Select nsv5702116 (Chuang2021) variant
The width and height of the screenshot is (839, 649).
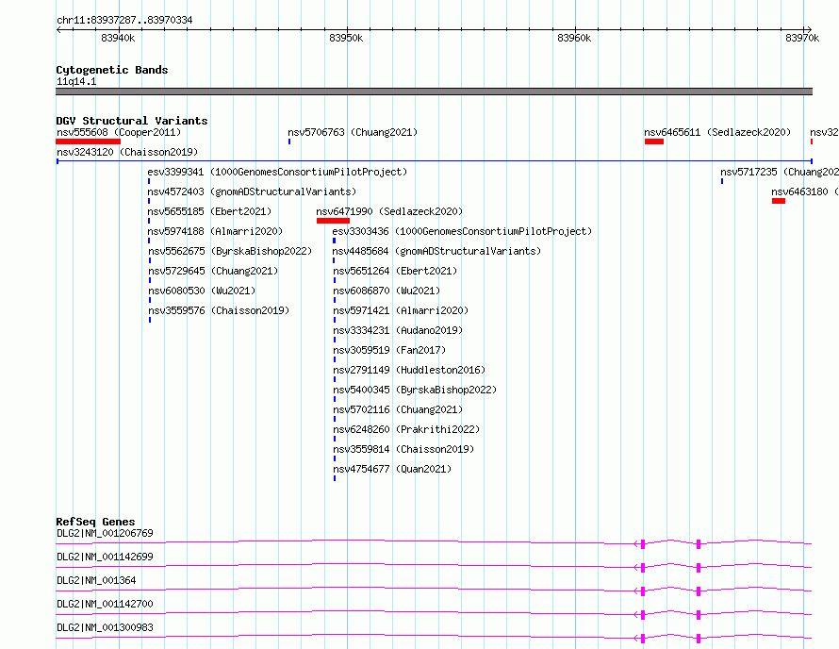coord(398,409)
